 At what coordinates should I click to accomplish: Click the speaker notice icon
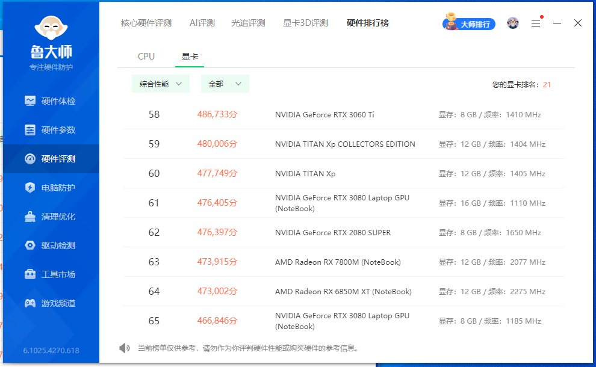click(124, 348)
